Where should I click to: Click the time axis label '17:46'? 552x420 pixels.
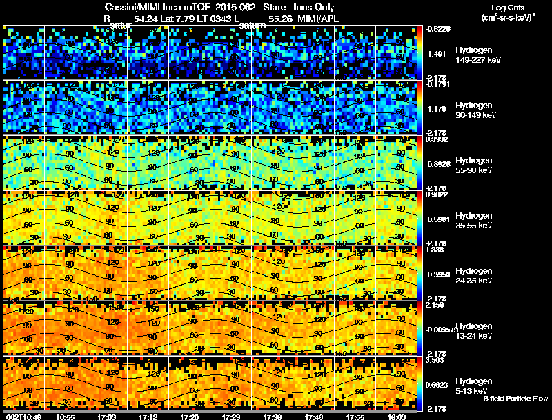314,417
